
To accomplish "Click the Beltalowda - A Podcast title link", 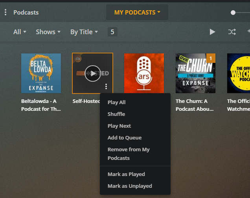I will coord(41,105).
